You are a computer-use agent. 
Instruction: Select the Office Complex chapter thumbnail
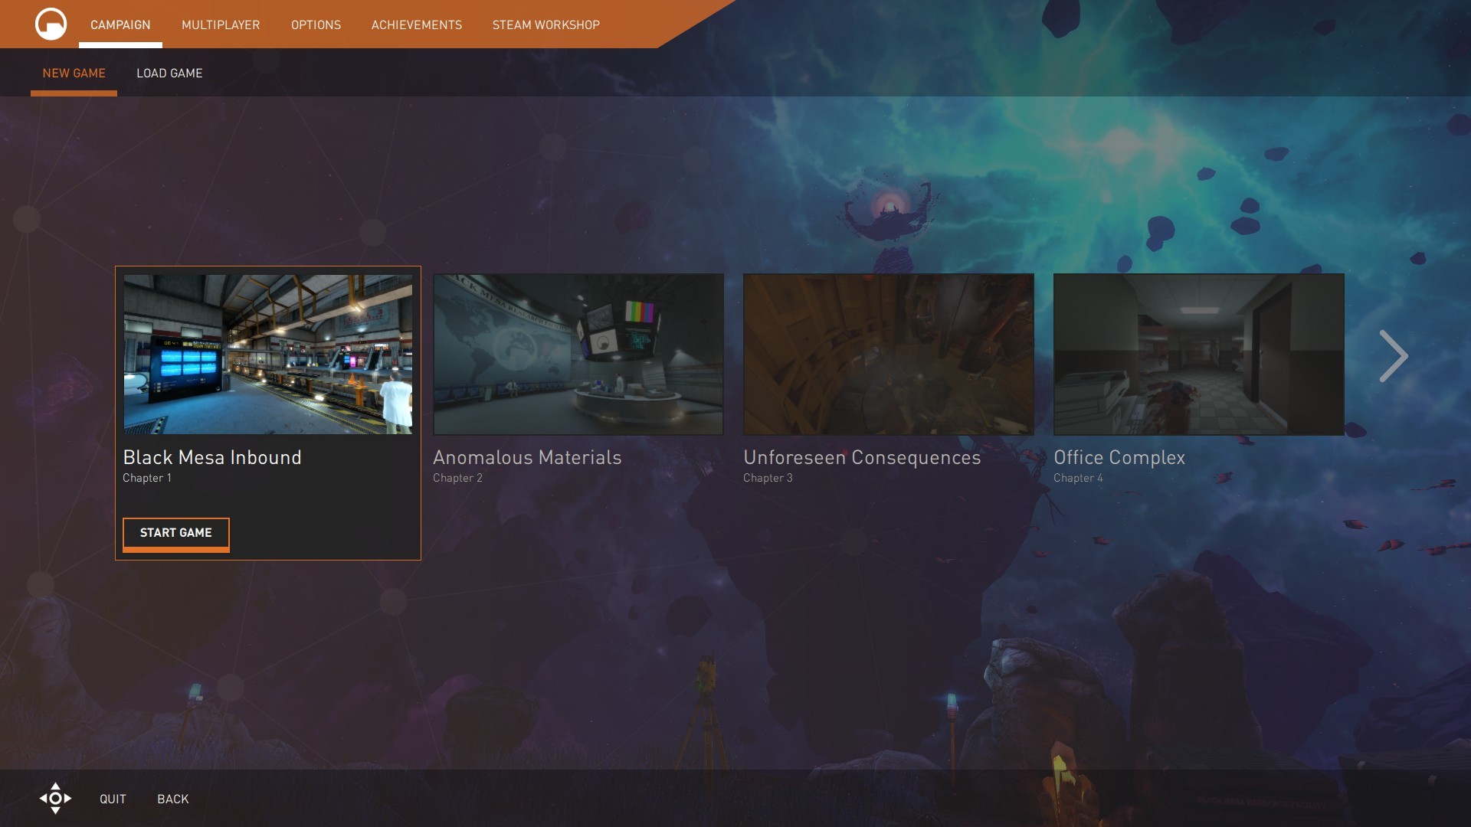[x=1199, y=355]
